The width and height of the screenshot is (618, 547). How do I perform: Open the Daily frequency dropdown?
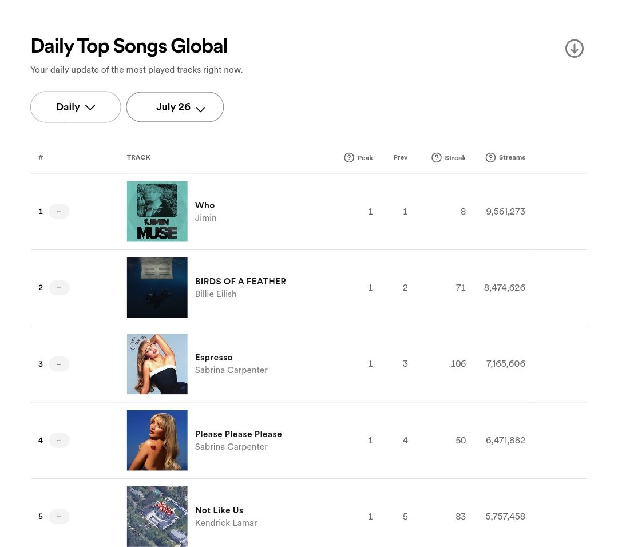tap(76, 107)
